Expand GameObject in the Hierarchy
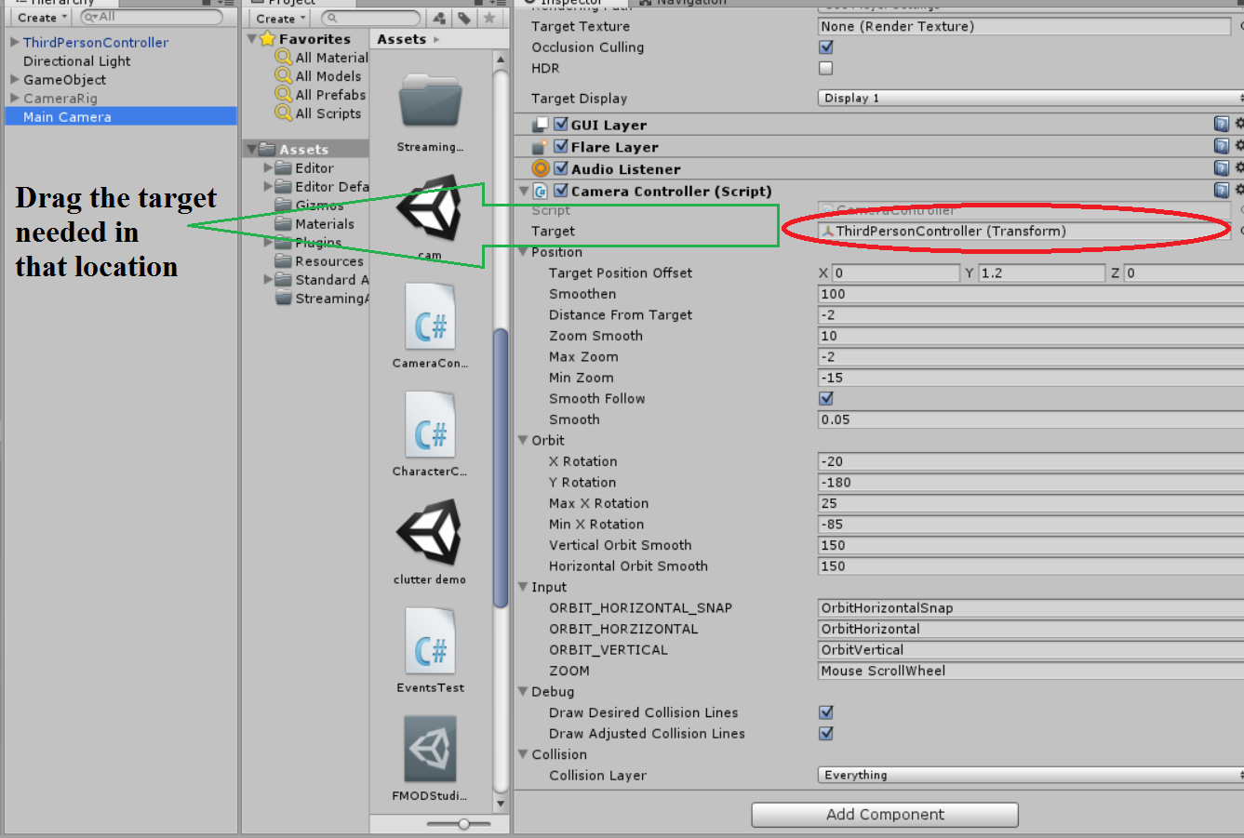 coord(15,79)
